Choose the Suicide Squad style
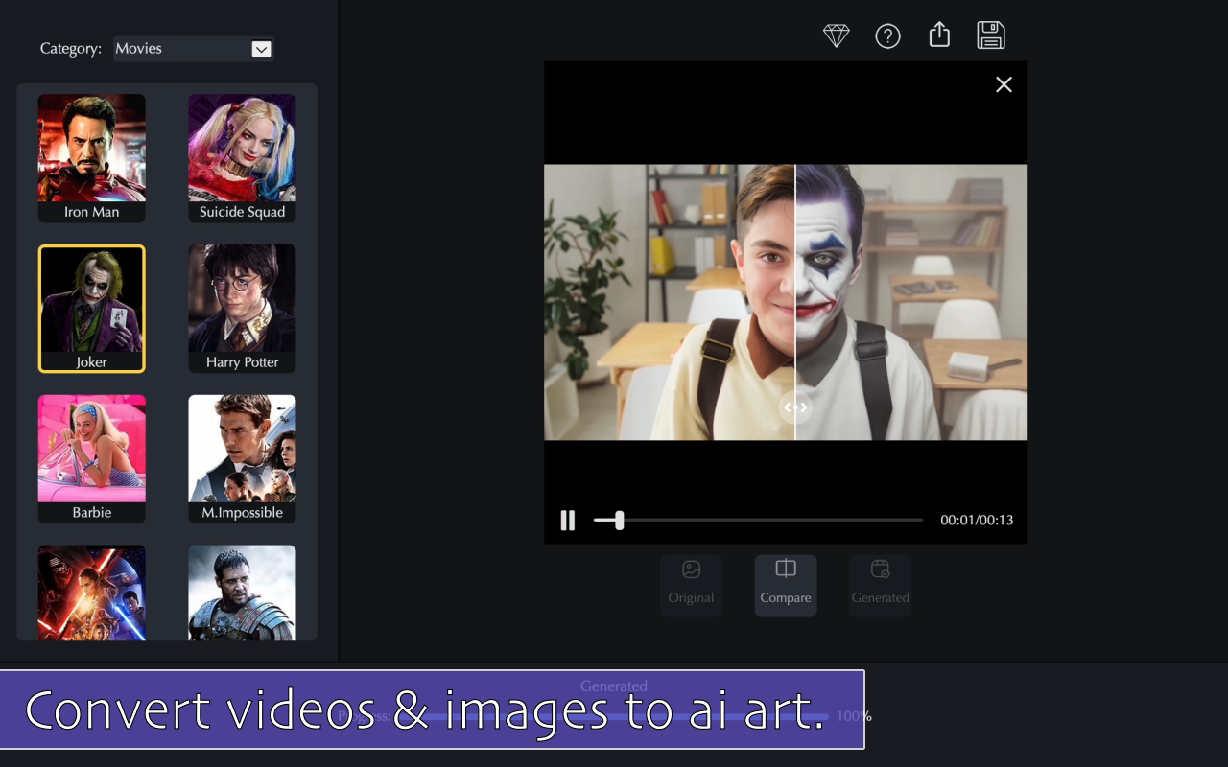Screen dimensions: 1228x767 [x=242, y=158]
